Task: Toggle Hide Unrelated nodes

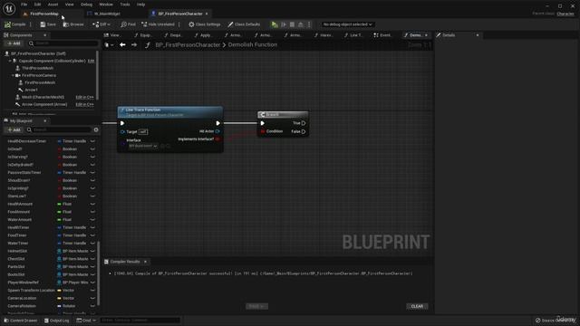Action: [x=158, y=24]
